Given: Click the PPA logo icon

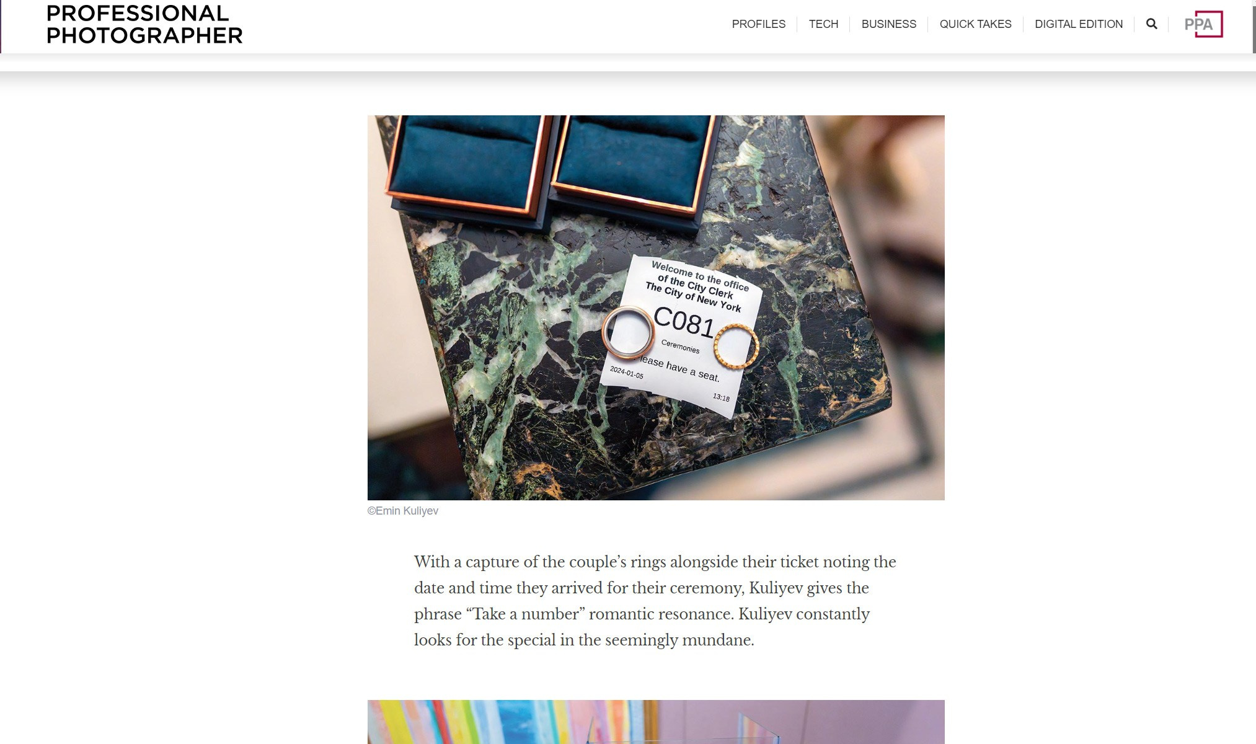Looking at the screenshot, I should point(1203,24).
